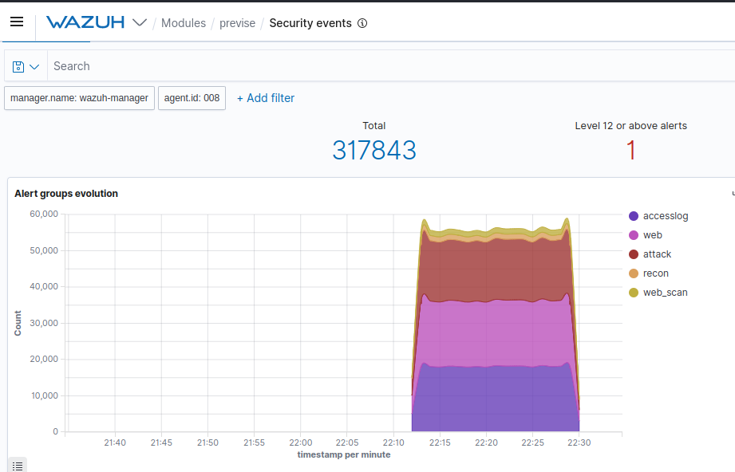Select the accesslog legend label
Screen dimensions: 735x472
666,216
